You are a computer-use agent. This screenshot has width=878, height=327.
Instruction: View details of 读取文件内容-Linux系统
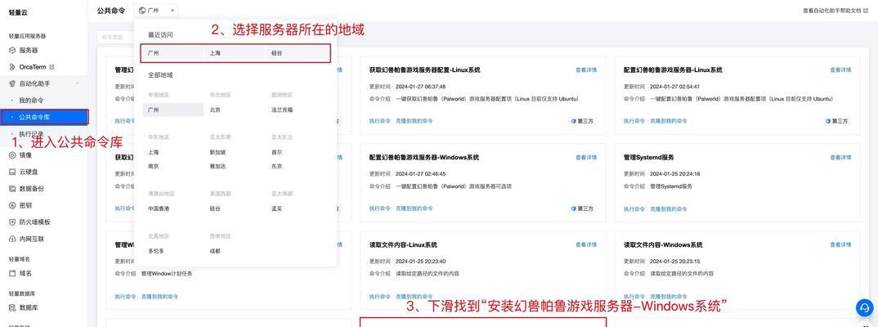pyautogui.click(x=585, y=244)
